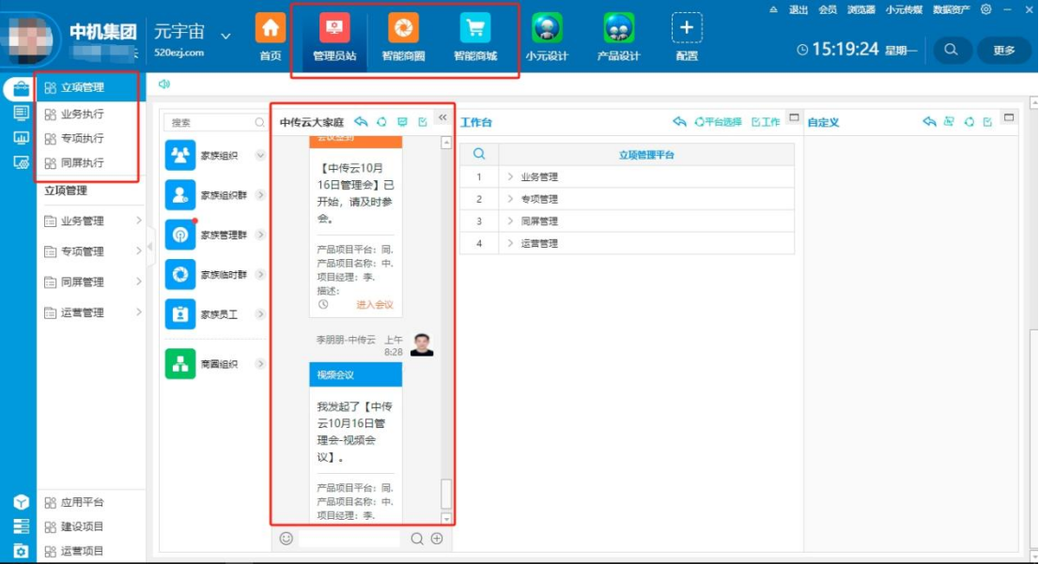This screenshot has height=564, width=1039.
Task: Click the eject triangle icon beside 退出
Action: coord(773,9)
